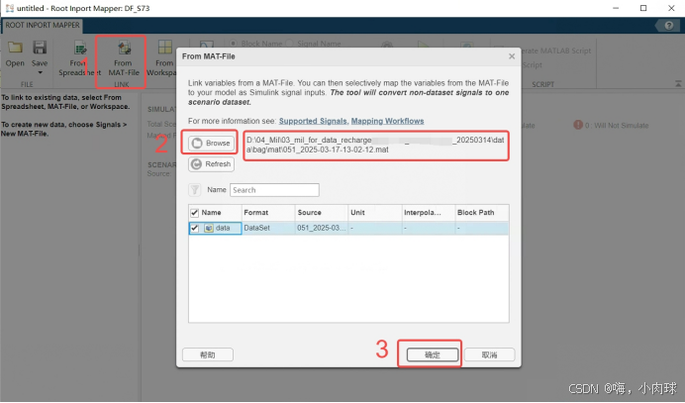Click the MAT-file path field
685x403 pixels.
click(x=376, y=146)
